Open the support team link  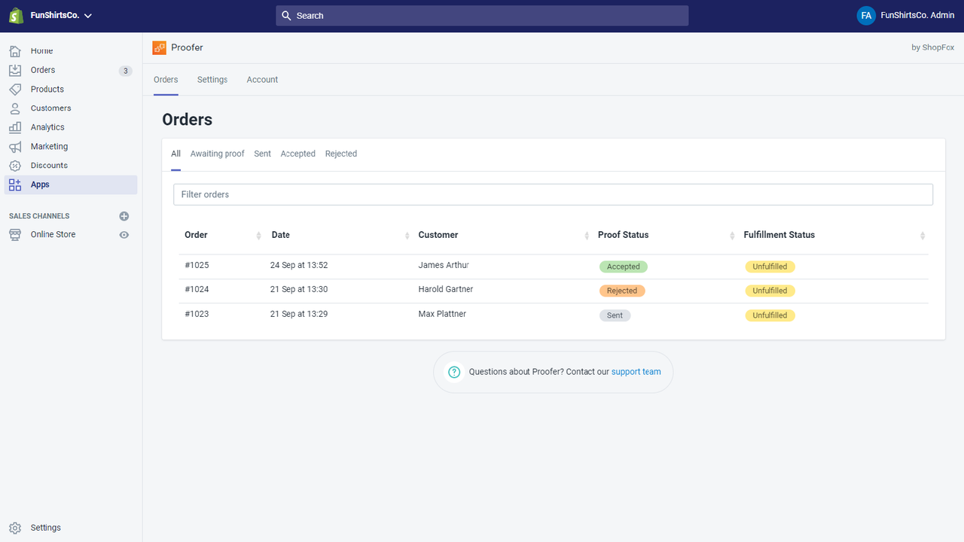(x=636, y=371)
